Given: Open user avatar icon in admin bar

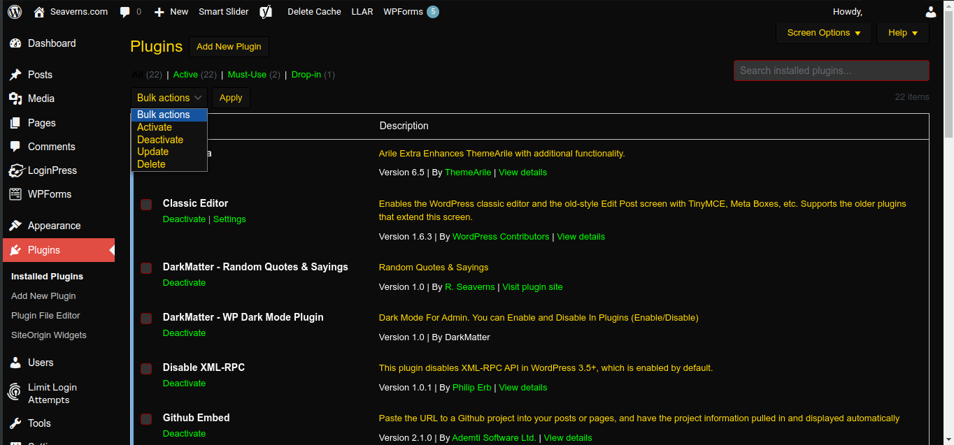Looking at the screenshot, I should 930,11.
